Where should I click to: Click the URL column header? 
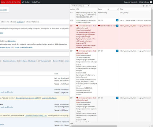point(77,9)
